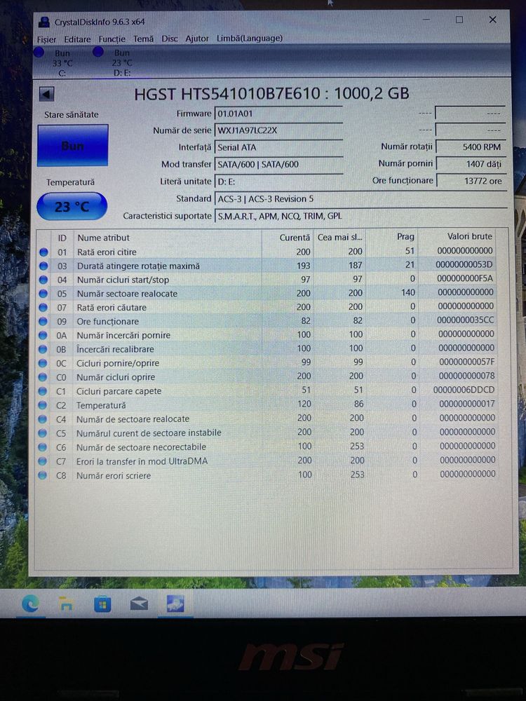Click status dot for Număr încercări pornire
526x701 pixels.
click(43, 335)
